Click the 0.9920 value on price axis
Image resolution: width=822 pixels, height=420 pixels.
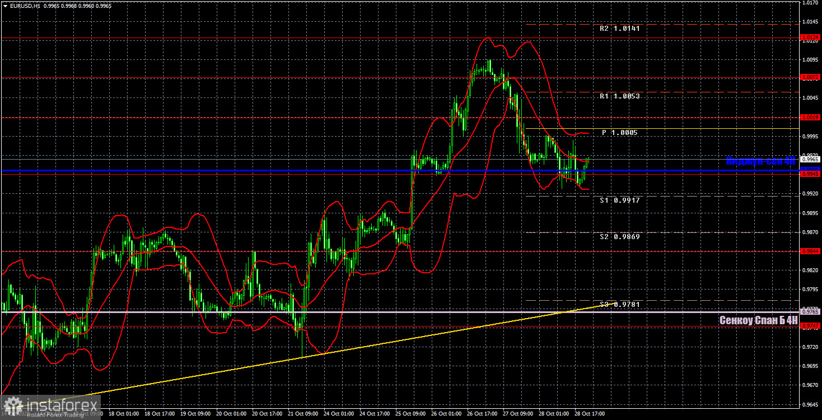coord(811,193)
